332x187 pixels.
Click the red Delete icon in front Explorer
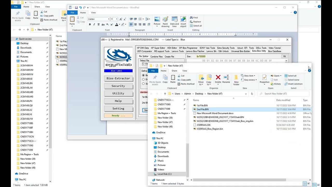point(218,77)
